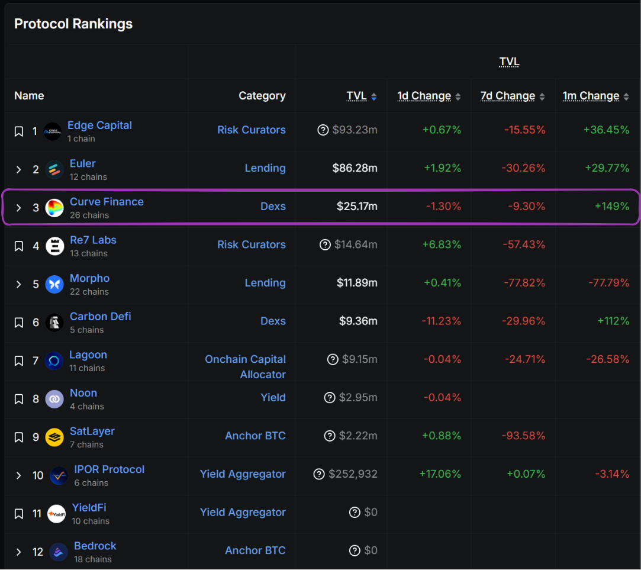Click the TVL group header above columns
The height and width of the screenshot is (570, 641).
(509, 62)
